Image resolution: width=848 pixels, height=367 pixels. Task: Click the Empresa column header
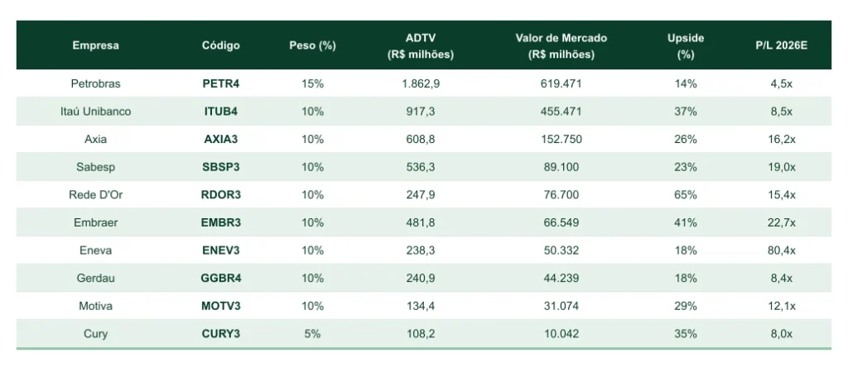point(96,45)
